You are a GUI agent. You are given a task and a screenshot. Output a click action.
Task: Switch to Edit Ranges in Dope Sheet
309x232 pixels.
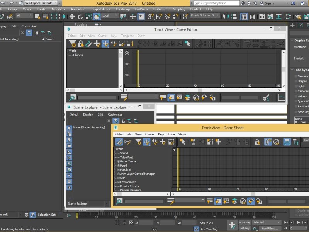point(127,142)
